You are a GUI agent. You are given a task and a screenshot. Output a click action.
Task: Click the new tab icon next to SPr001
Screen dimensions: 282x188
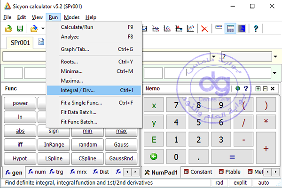tap(41, 42)
